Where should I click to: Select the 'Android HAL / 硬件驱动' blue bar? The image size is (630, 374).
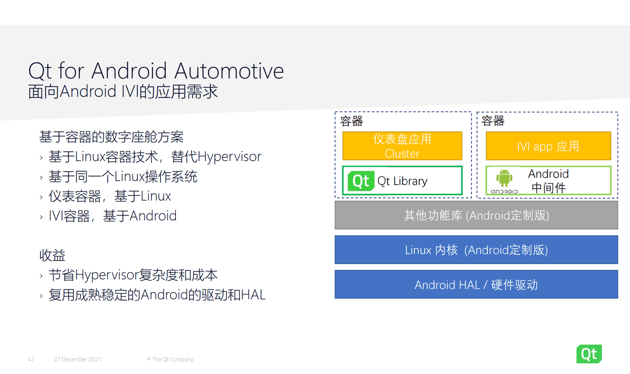[476, 284]
